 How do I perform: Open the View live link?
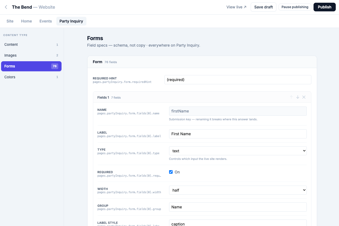point(236,7)
